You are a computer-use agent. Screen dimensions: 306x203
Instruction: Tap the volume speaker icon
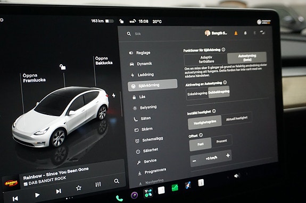[236, 176]
